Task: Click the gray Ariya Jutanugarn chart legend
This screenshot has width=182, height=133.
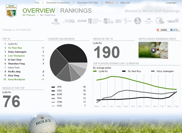Action: [162, 71]
